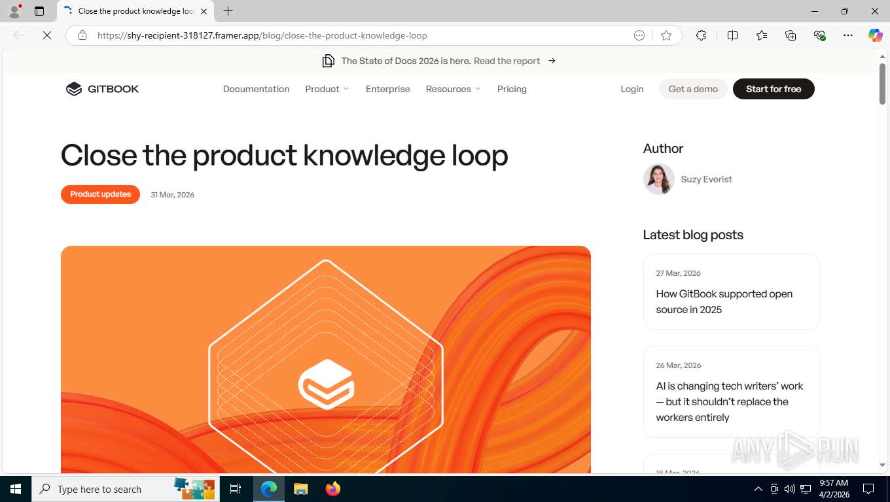Screen dimensions: 890x502
Task: Click the taskbar clock showing 9:57 AM
Action: (834, 489)
